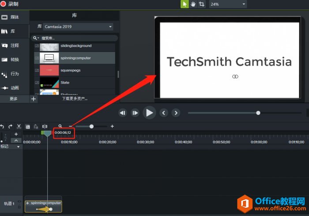This screenshot has height=216, width=309.
Task: Open the 标记 (Marker) dropdown arrow
Action: click(x=19, y=146)
